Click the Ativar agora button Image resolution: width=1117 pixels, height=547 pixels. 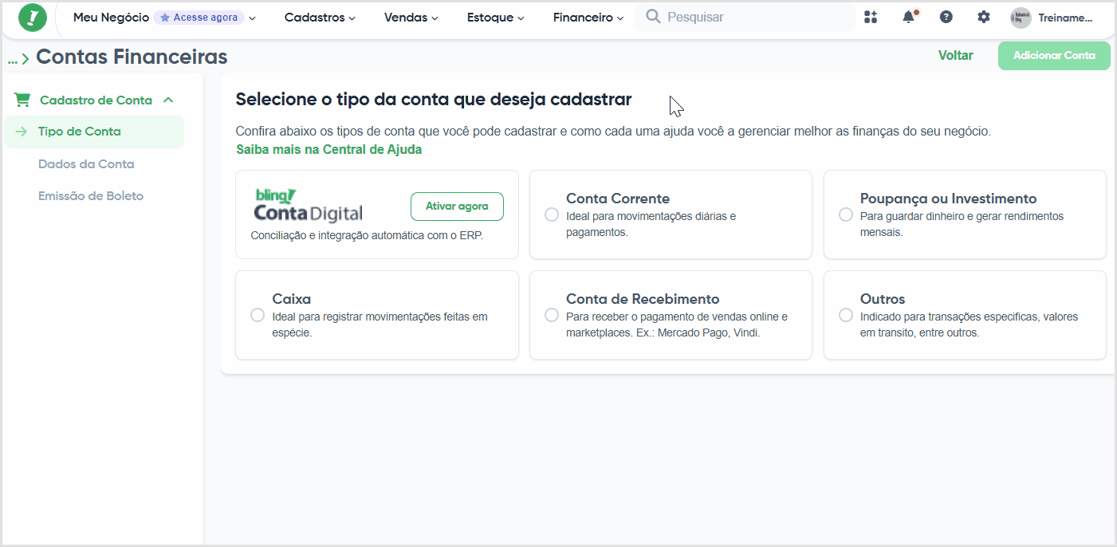(x=457, y=206)
